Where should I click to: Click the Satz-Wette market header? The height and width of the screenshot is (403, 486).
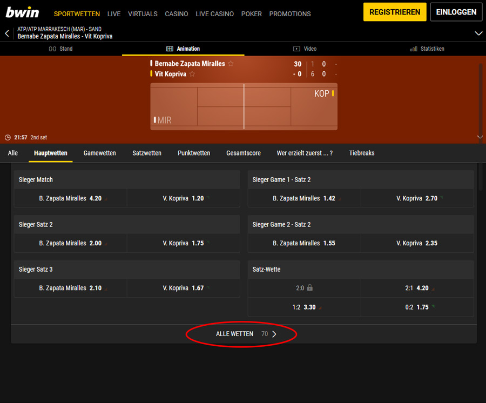coord(361,269)
